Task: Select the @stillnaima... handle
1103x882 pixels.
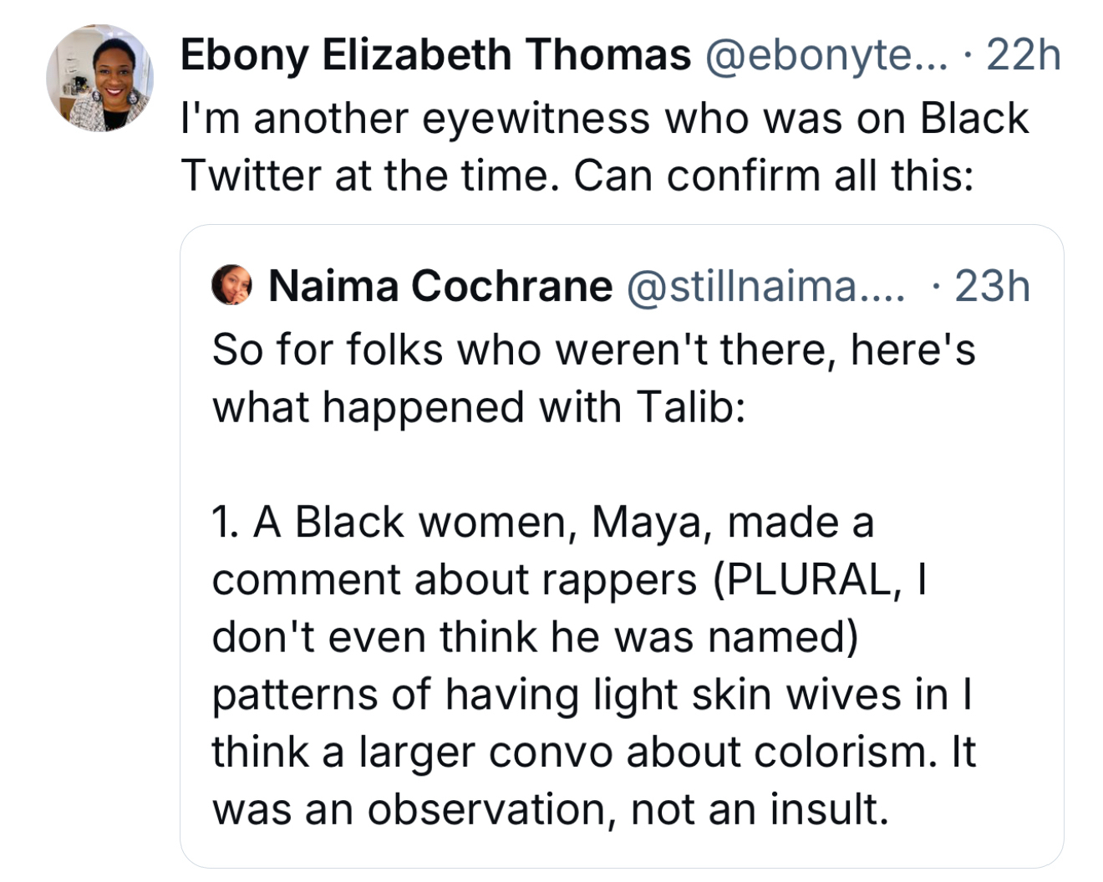Action: [x=765, y=286]
